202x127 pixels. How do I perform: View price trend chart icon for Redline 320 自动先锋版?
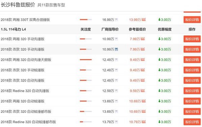(143, 91)
